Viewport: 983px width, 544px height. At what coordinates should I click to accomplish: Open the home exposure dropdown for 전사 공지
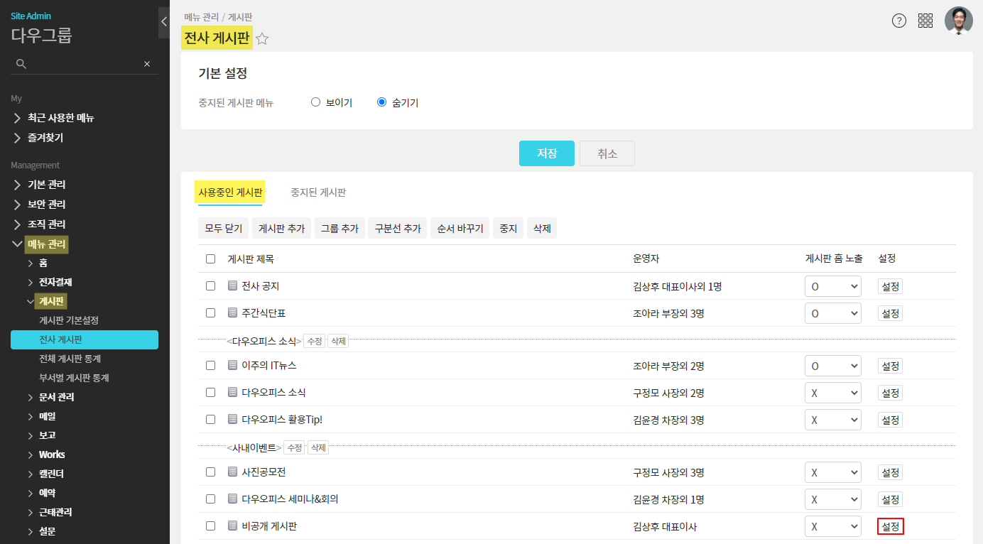coord(832,286)
